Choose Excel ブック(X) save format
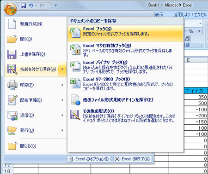Viewport: 208px width, 174px height. point(125,34)
